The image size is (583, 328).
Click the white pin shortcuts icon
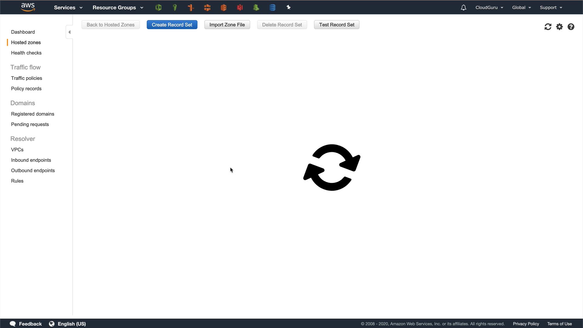288,8
